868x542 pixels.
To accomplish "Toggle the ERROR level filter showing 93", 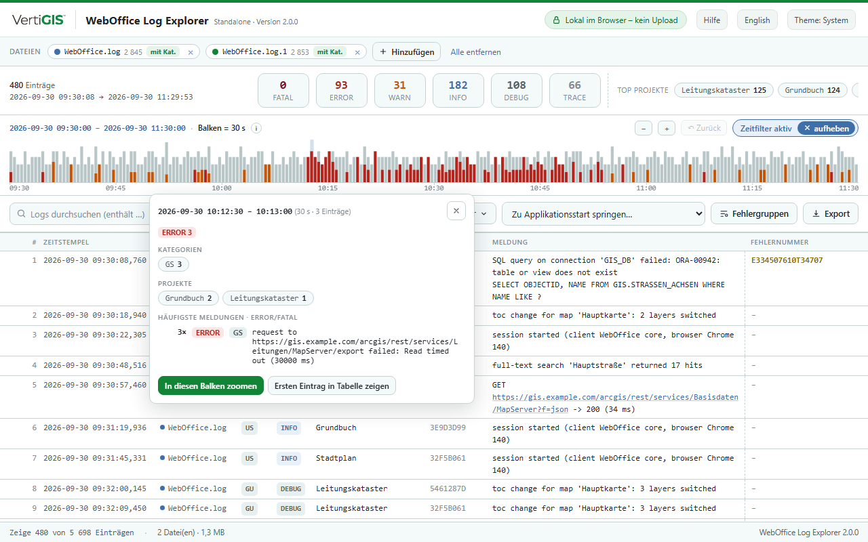I will click(x=342, y=91).
